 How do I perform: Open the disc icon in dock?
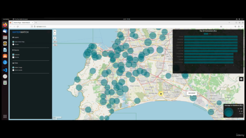[5, 76]
